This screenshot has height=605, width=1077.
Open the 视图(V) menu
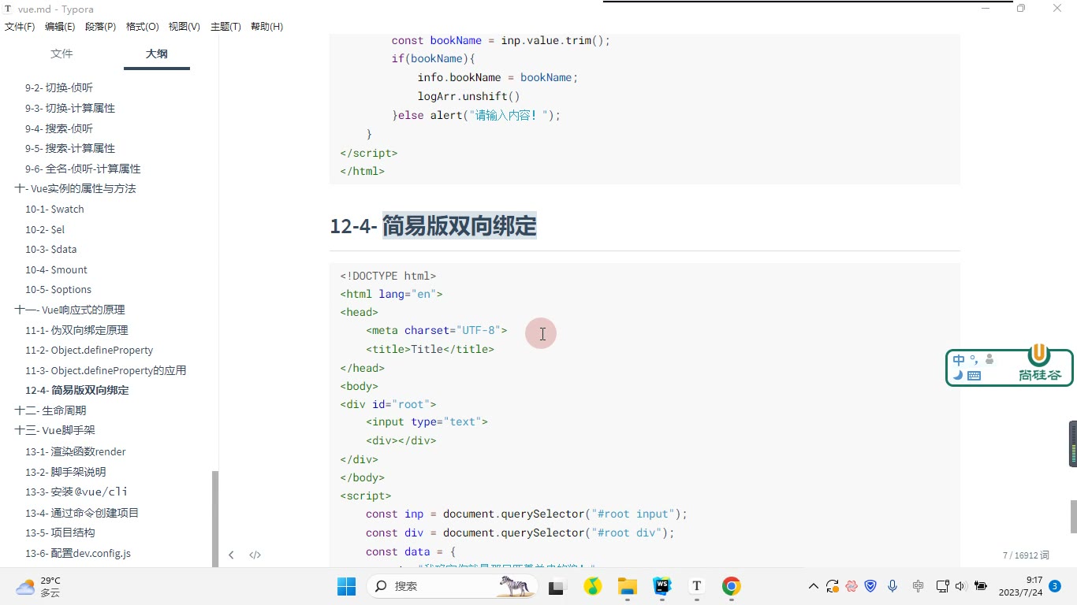[x=184, y=27]
